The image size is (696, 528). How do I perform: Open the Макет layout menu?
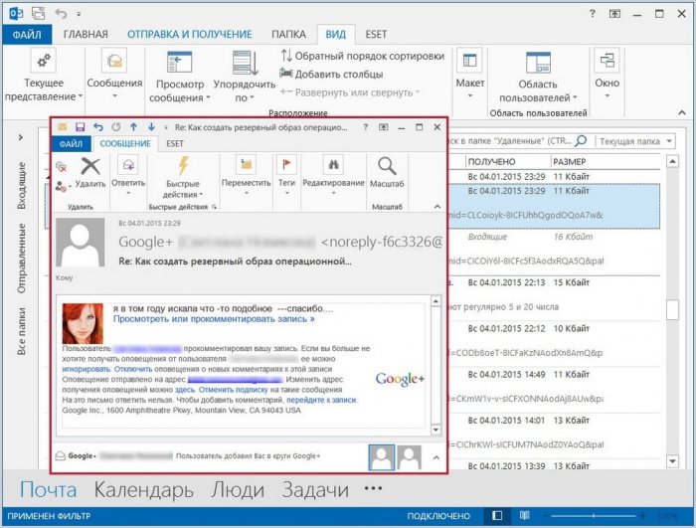pyautogui.click(x=469, y=75)
